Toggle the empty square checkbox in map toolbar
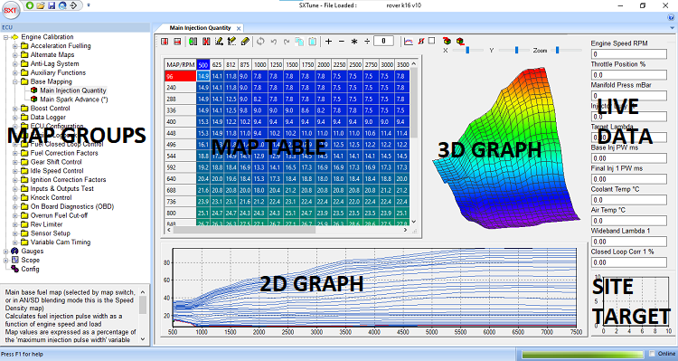678x361 pixels. coord(431,41)
